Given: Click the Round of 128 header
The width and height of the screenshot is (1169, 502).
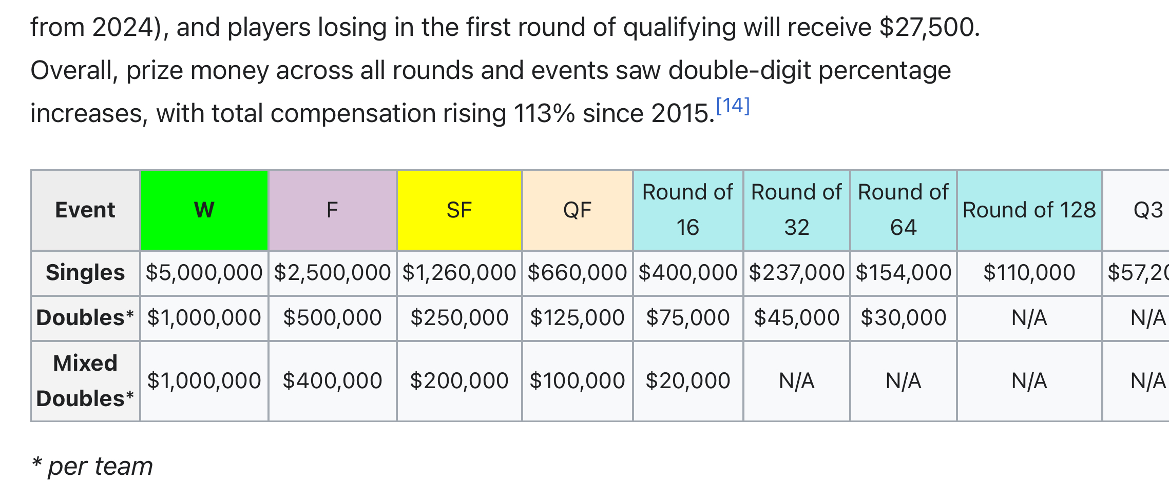Looking at the screenshot, I should point(1029,210).
